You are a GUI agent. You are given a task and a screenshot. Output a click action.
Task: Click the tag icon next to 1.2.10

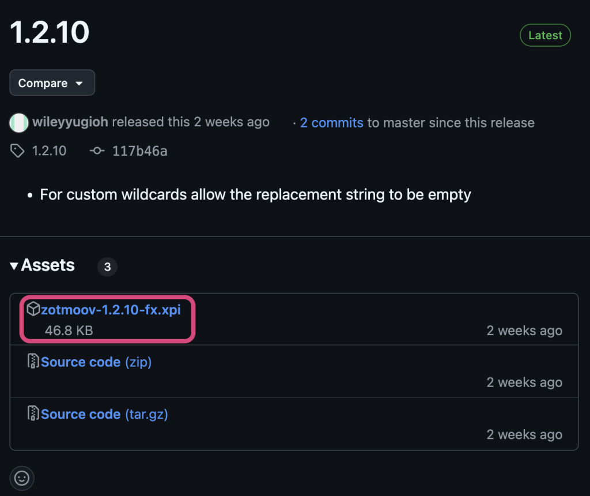[17, 151]
